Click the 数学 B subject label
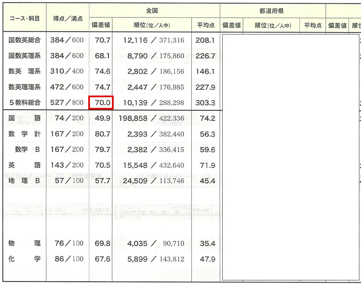The height and width of the screenshot is (284, 361). (x=27, y=149)
